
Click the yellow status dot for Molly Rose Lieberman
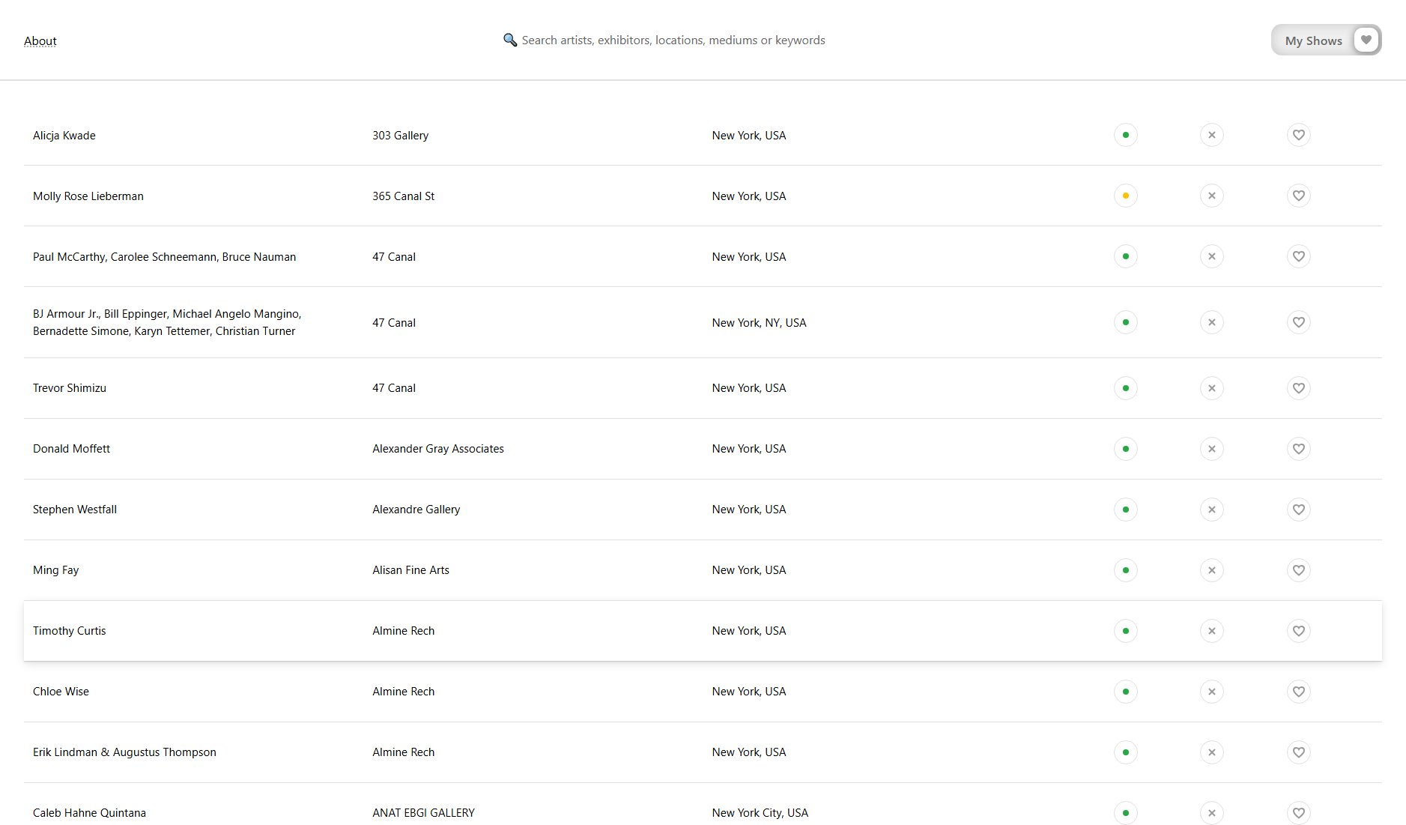[1126, 196]
